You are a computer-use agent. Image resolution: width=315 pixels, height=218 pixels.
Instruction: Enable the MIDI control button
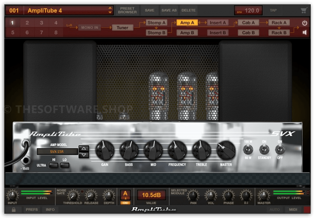point(293,210)
